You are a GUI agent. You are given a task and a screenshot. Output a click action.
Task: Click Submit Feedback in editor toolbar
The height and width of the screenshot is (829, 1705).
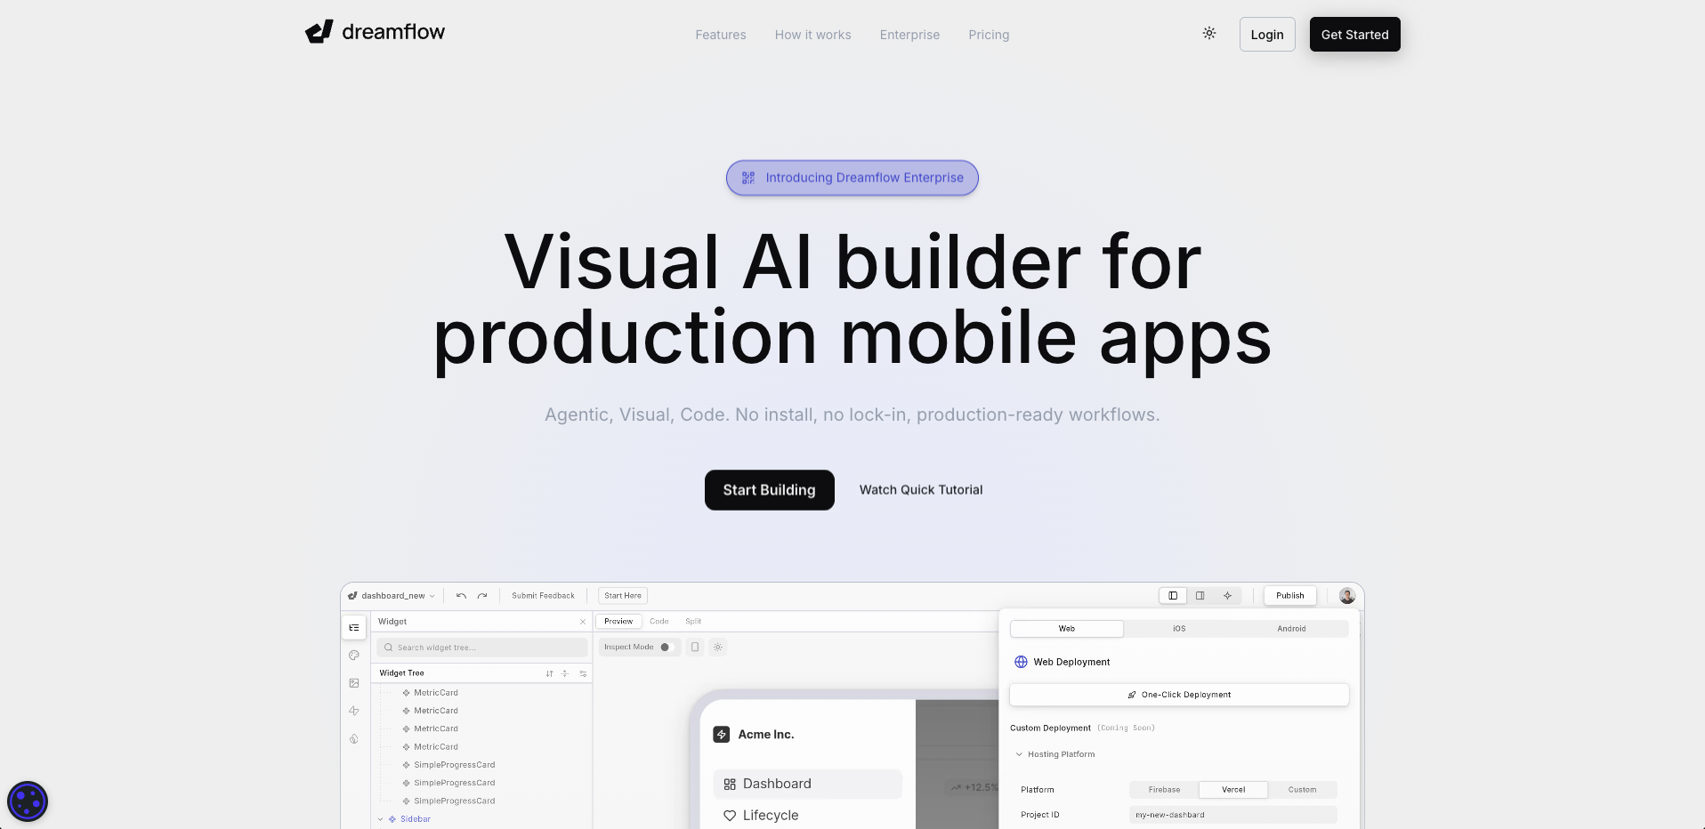tap(543, 596)
